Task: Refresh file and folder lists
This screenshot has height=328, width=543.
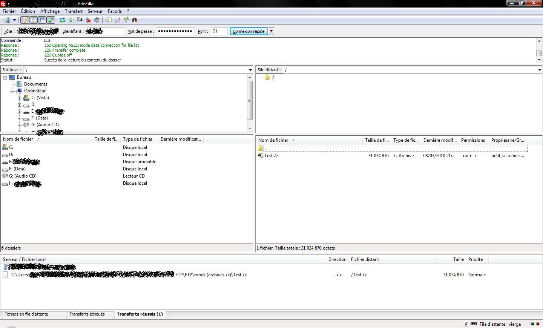Action: click(62, 20)
